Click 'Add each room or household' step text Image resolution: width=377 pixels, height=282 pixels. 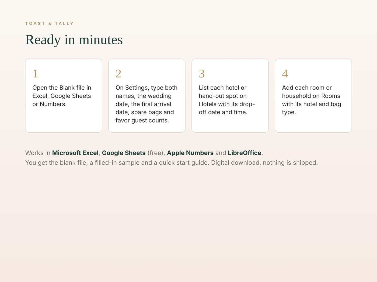[312, 100]
